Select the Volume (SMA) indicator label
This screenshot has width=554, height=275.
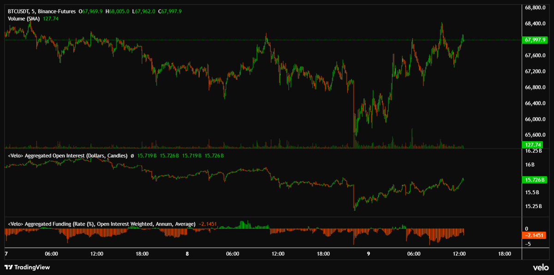pyautogui.click(x=24, y=18)
